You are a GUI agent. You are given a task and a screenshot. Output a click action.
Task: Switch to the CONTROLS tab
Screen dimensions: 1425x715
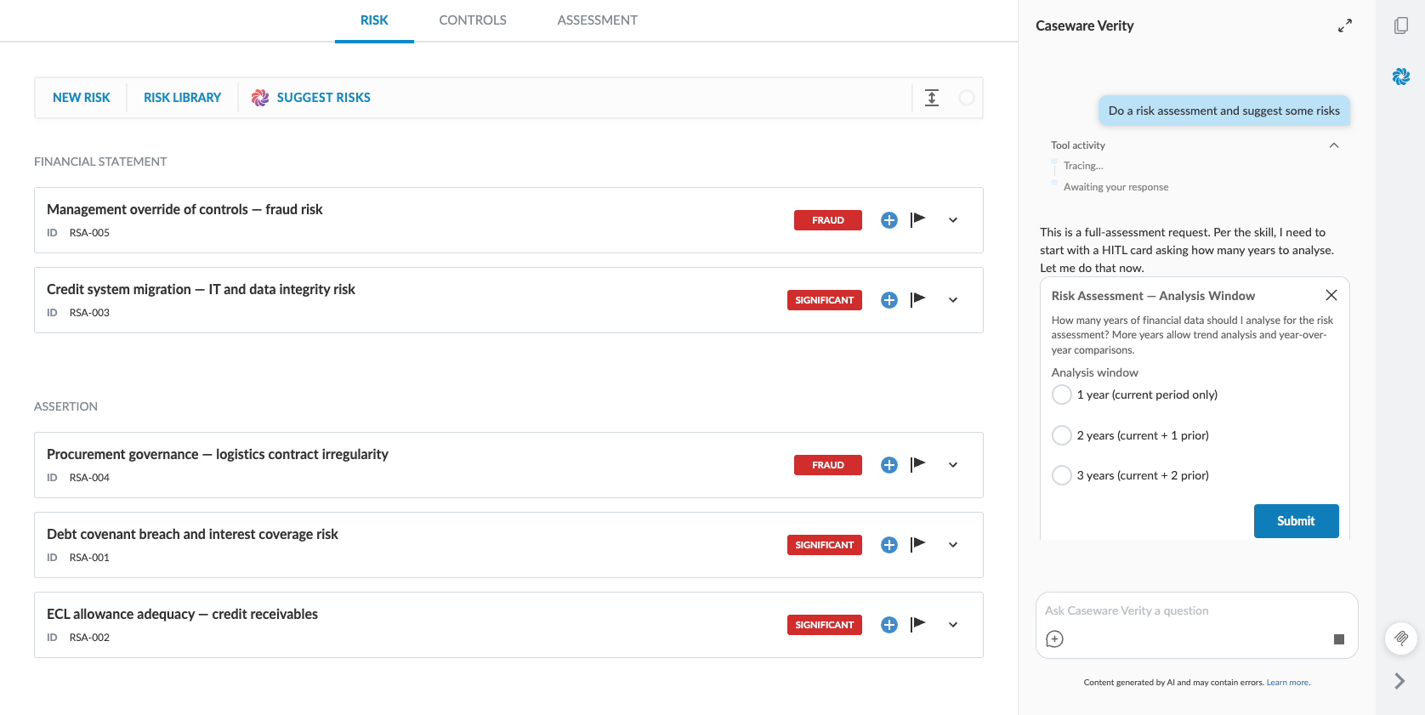tap(473, 20)
